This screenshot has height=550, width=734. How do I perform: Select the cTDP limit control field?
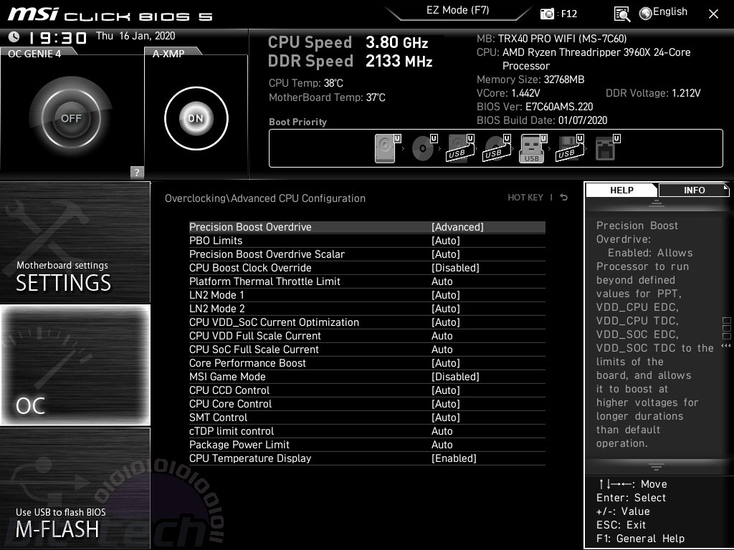pos(367,430)
